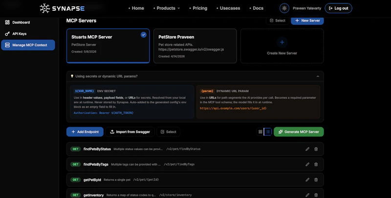The width and height of the screenshot is (391, 198).
Task: Import endpoints from Swagger
Action: 130,132
